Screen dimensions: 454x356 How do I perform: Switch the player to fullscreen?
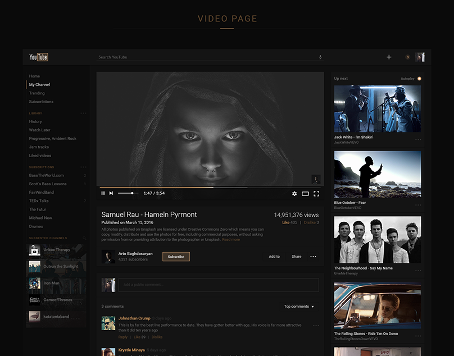click(316, 193)
